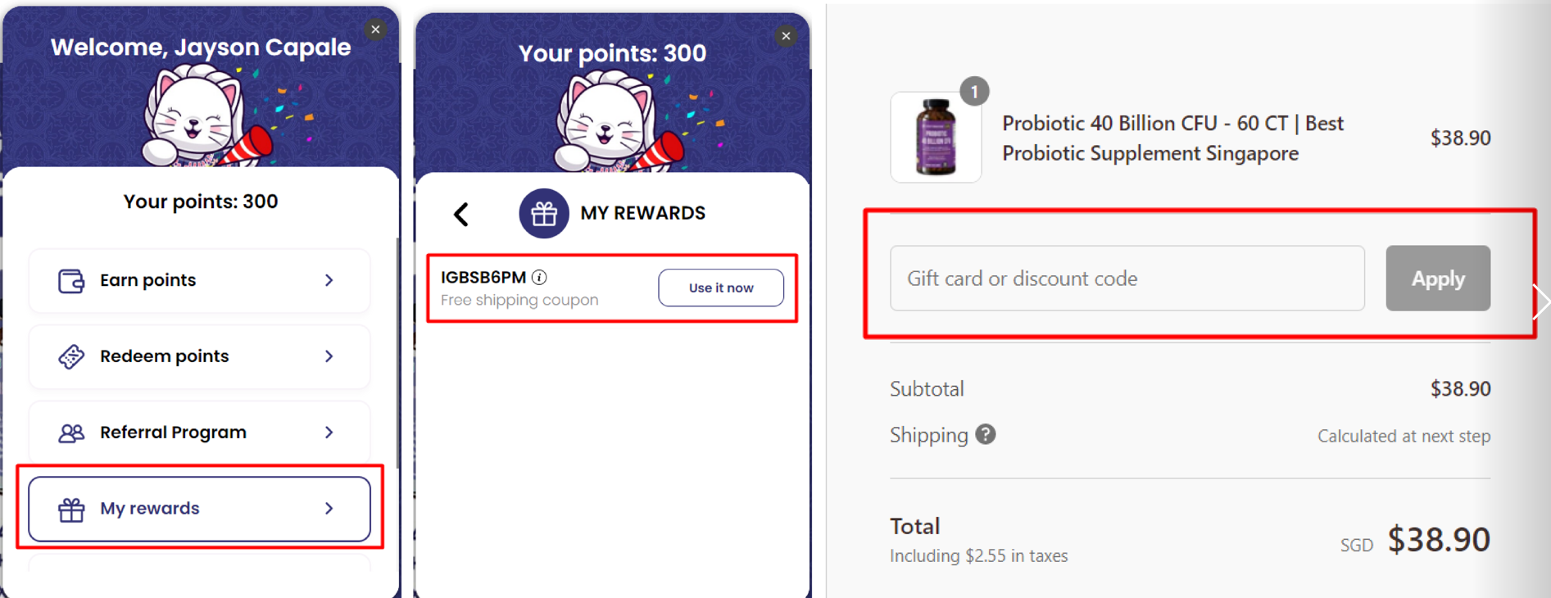
Task: Select the Free shipping coupon row
Action: pyautogui.click(x=519, y=300)
